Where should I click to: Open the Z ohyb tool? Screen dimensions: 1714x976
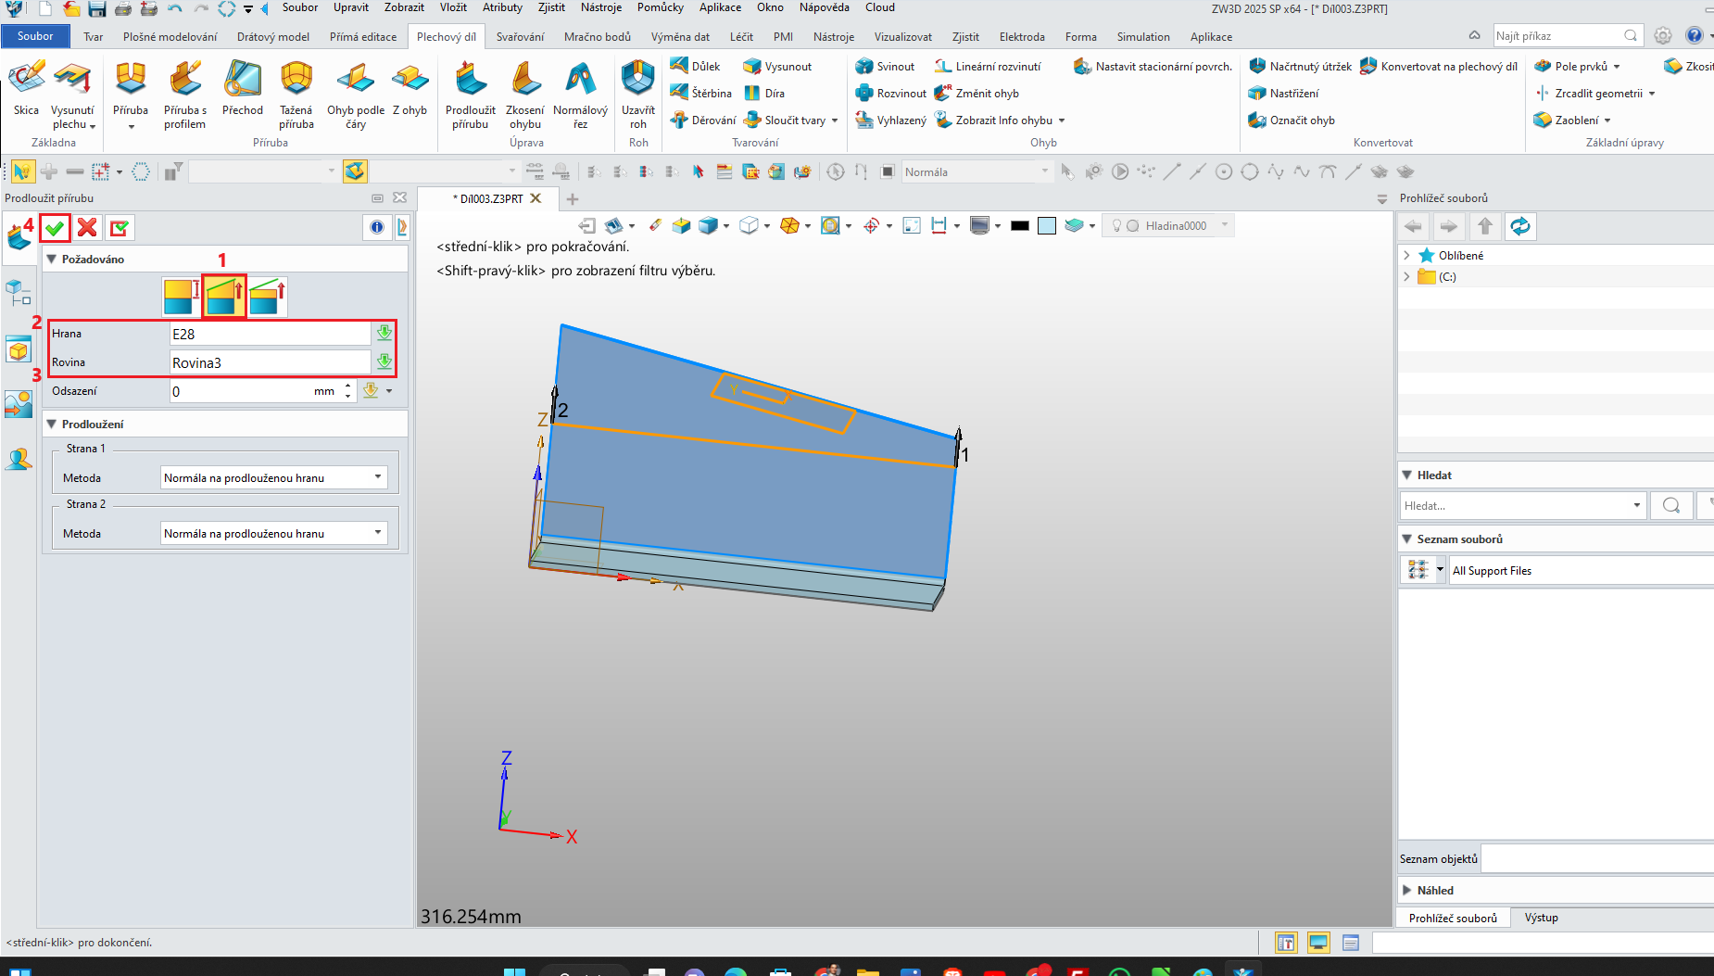(x=410, y=90)
